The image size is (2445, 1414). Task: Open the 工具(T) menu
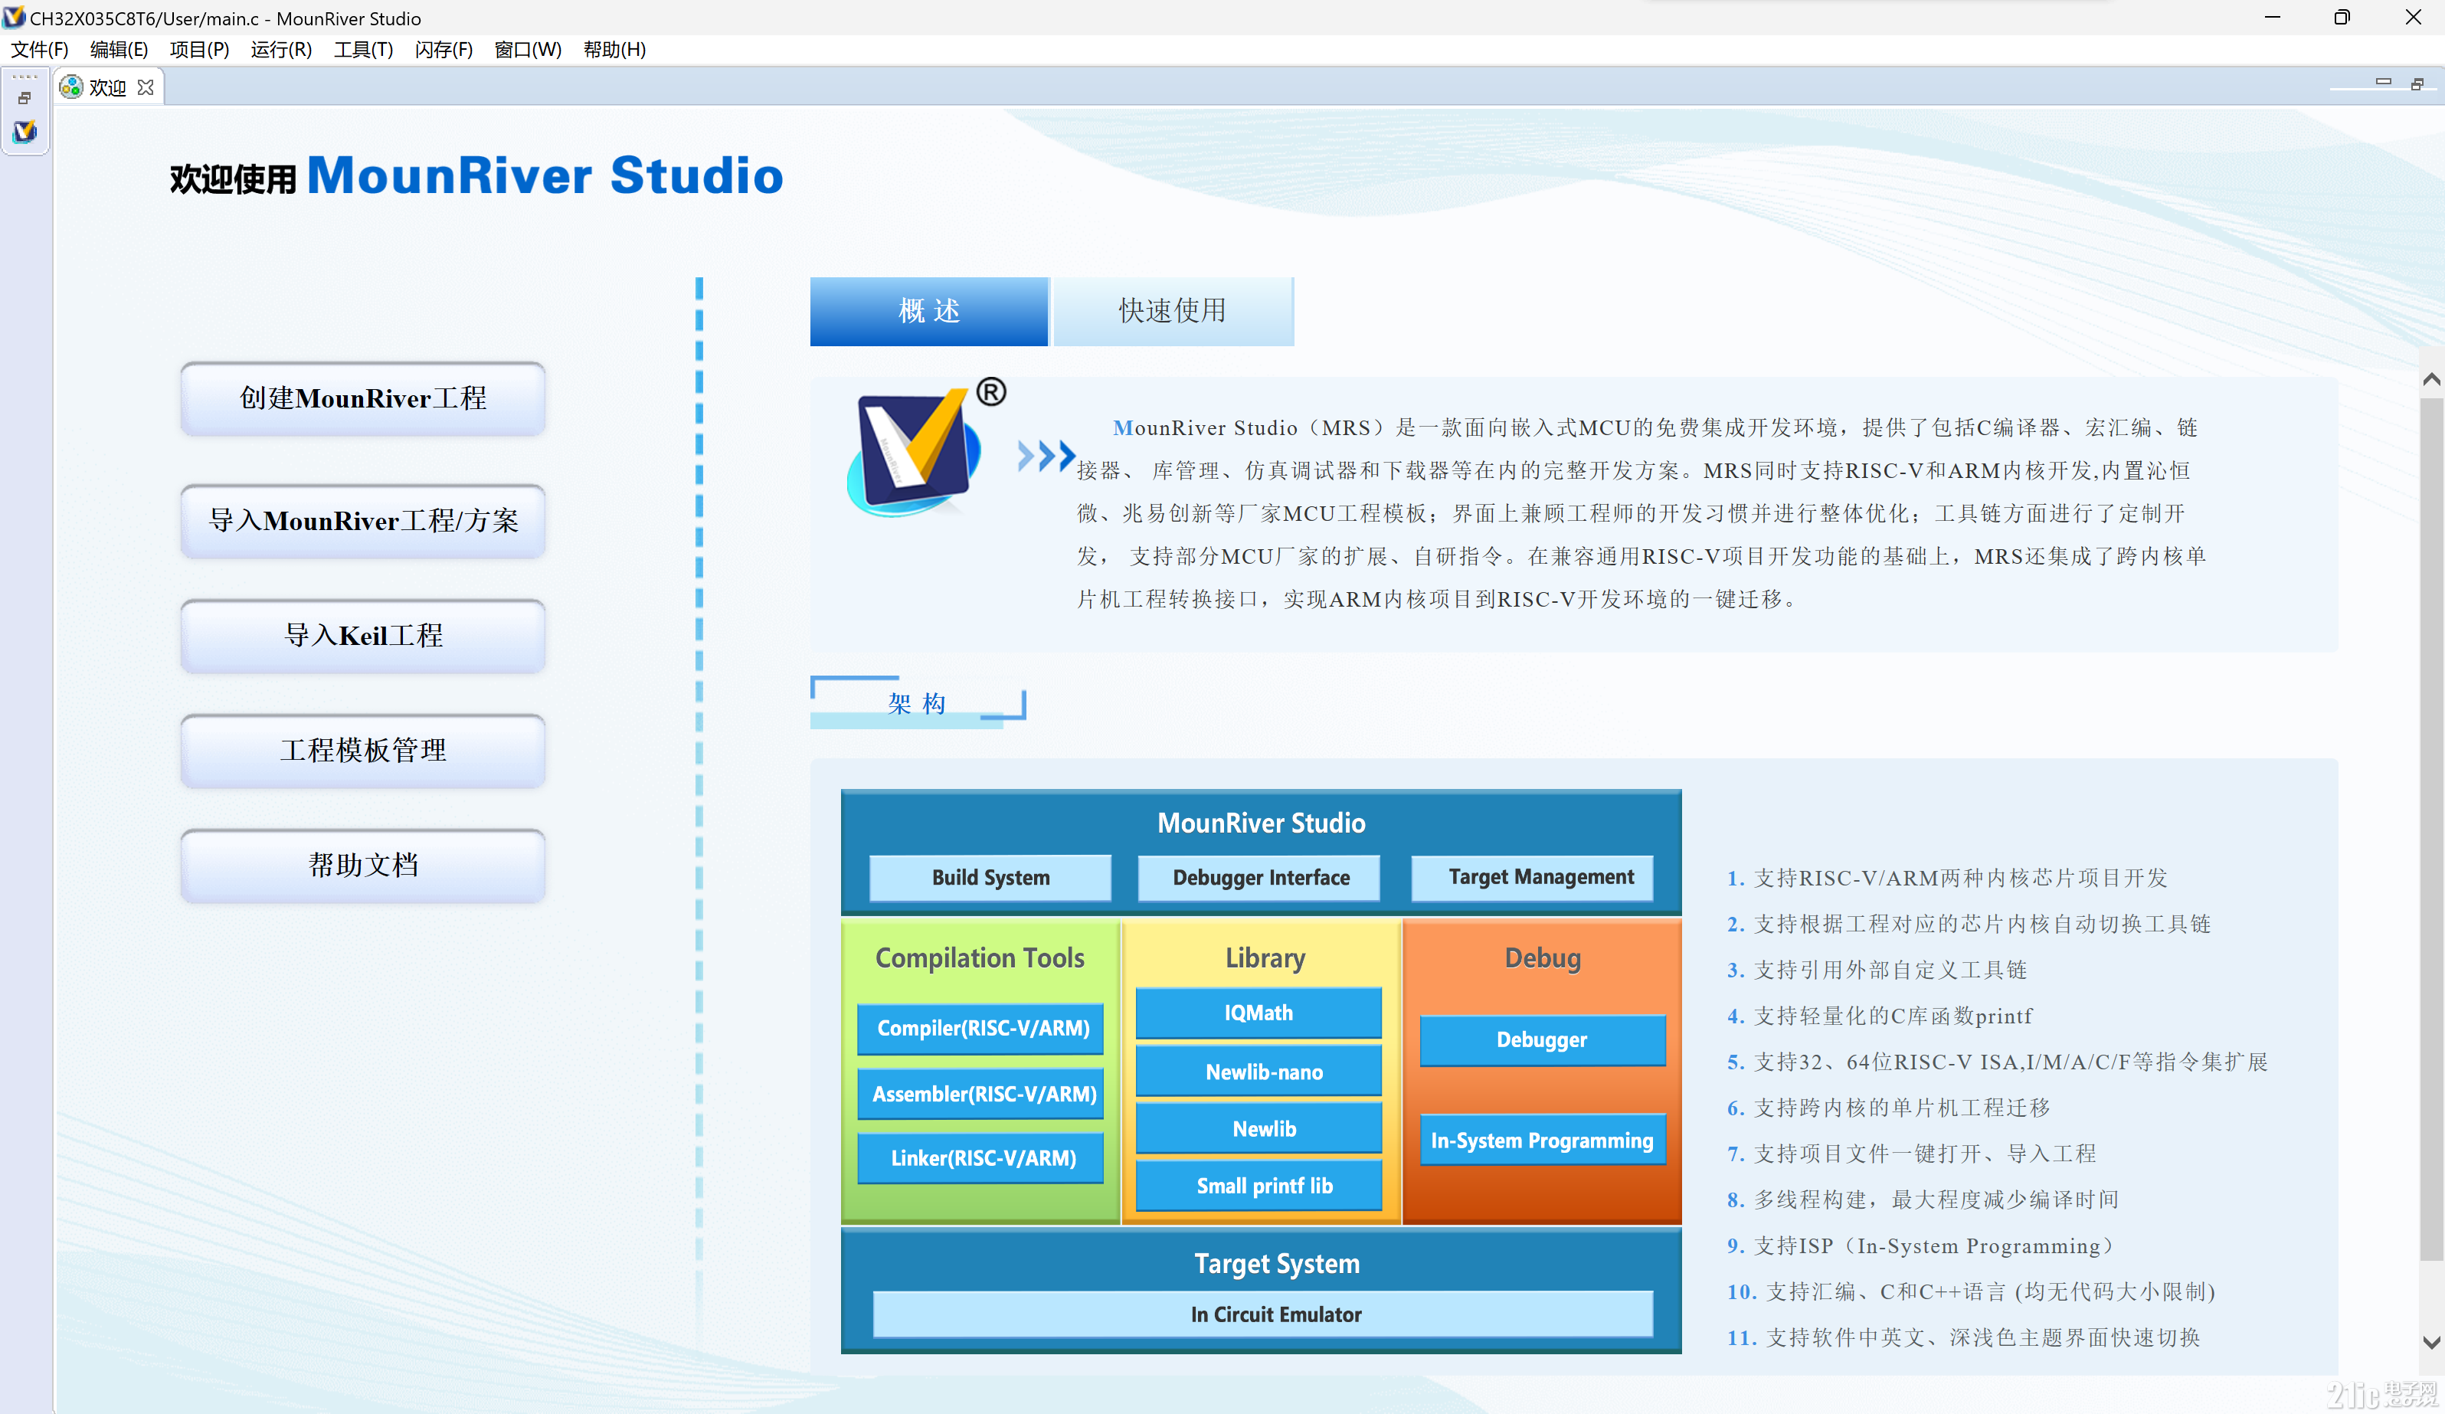point(363,50)
